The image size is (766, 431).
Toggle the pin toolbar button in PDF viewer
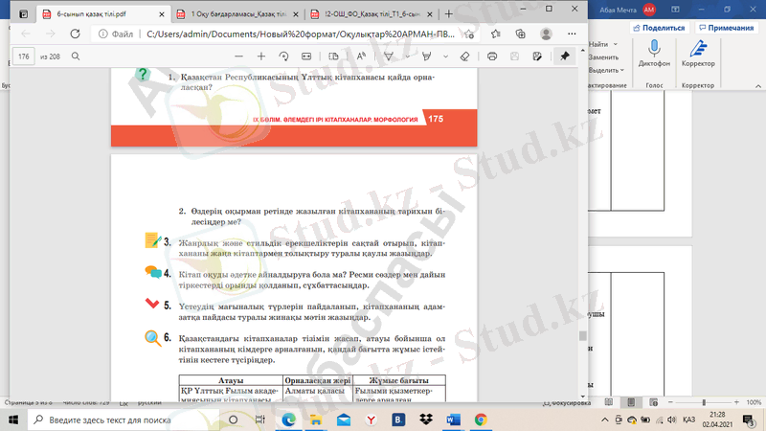click(x=565, y=57)
